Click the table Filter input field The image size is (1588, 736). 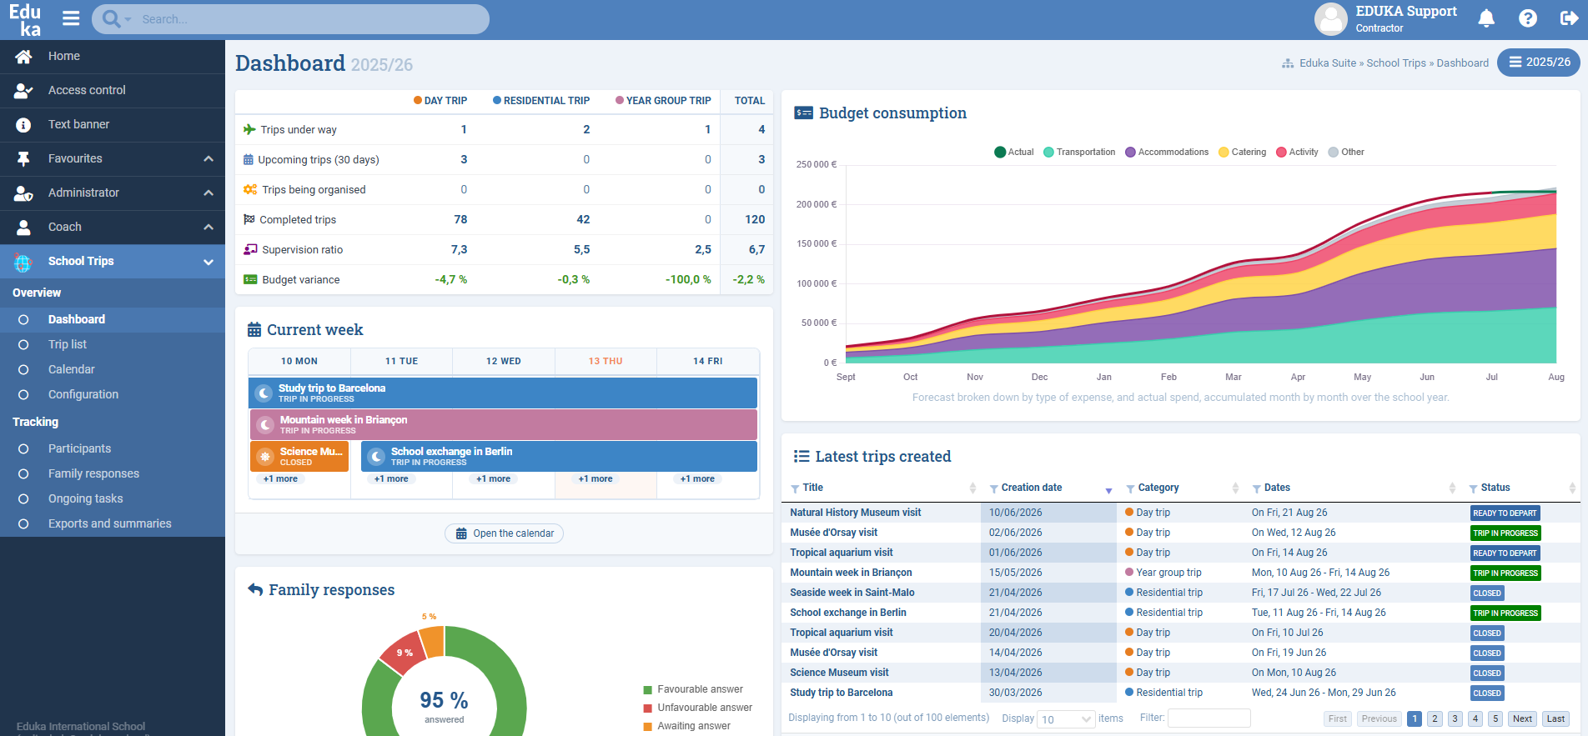(x=1209, y=718)
